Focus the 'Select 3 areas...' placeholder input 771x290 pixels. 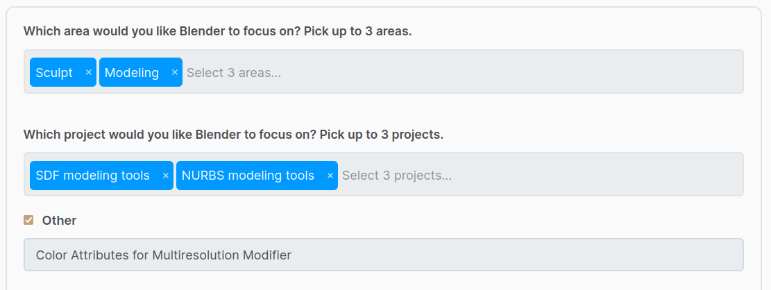(x=234, y=72)
